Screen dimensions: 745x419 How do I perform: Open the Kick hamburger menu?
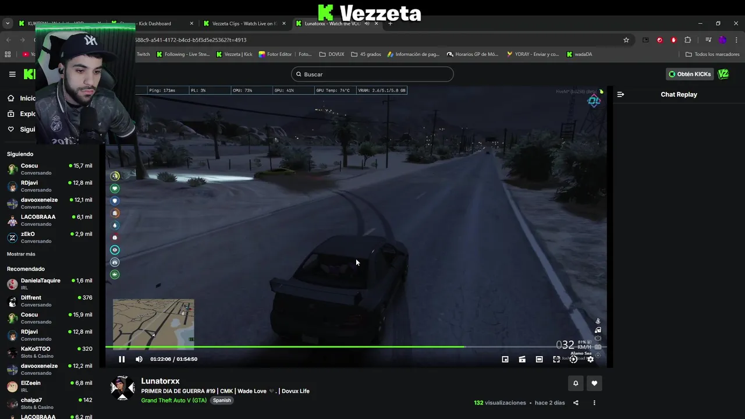click(12, 74)
